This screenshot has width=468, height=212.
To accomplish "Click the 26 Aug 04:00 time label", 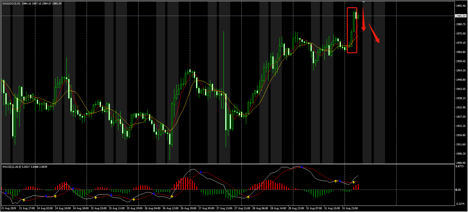I will coord(153,208).
